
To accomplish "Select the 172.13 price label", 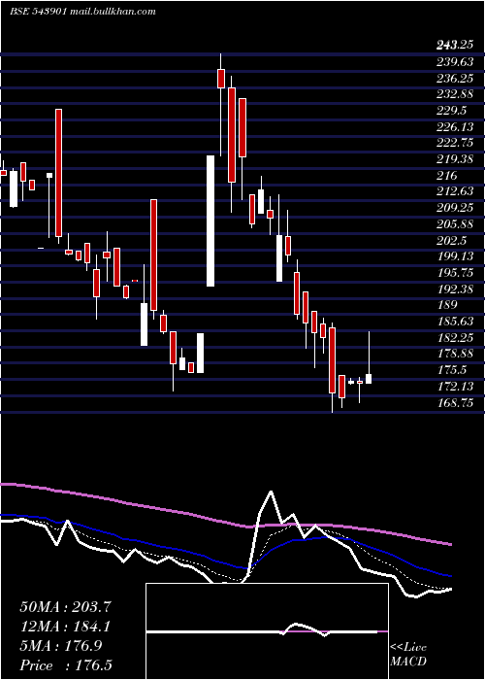I will [455, 386].
